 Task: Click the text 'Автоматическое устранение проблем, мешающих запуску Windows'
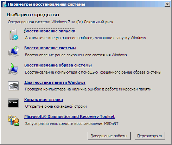click(85, 38)
